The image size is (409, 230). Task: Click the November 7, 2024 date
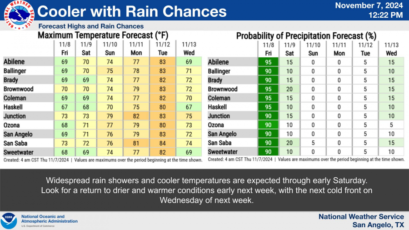pyautogui.click(x=369, y=6)
